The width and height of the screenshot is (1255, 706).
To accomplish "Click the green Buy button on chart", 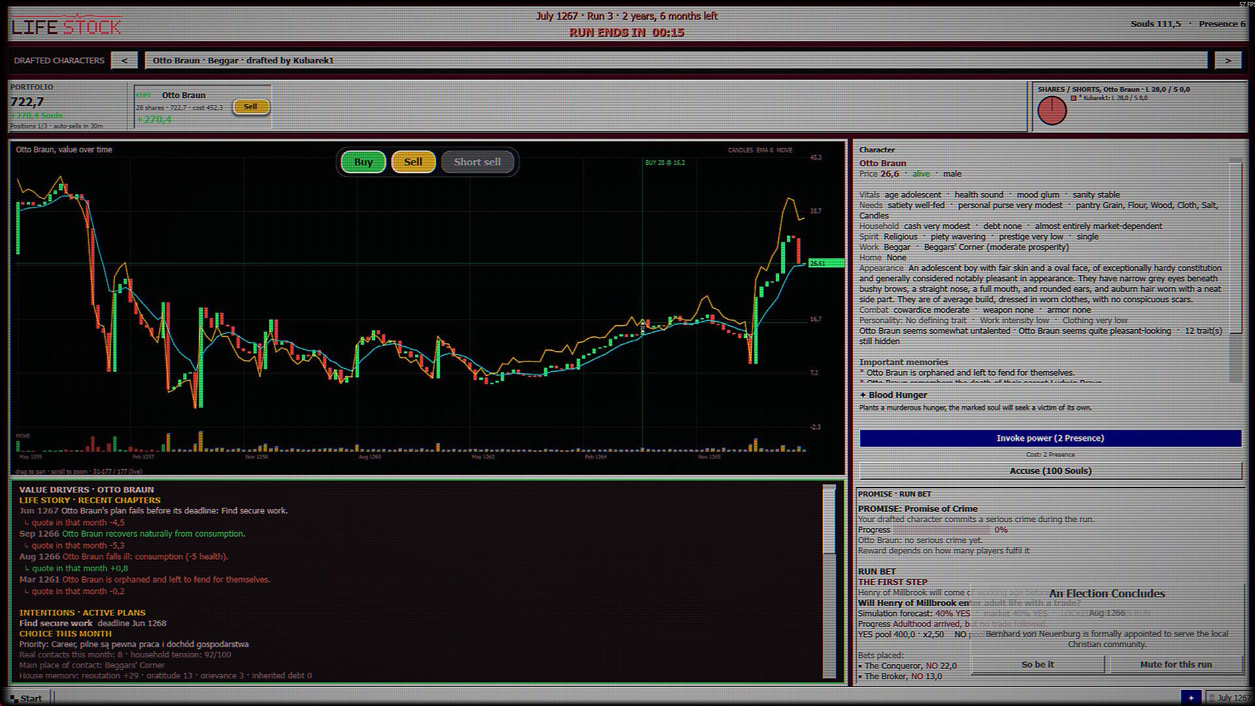I will 363,162.
